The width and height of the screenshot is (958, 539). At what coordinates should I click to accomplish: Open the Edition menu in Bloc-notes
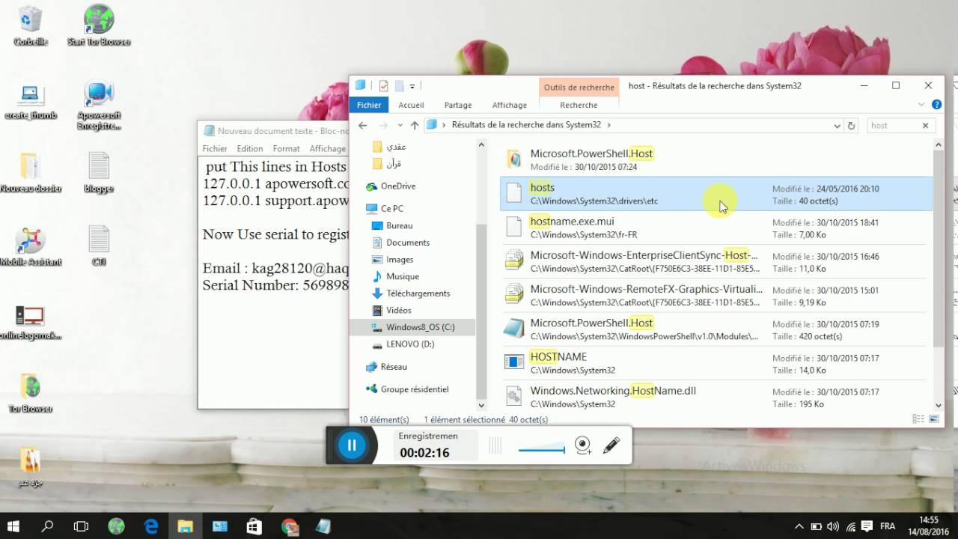click(x=250, y=148)
